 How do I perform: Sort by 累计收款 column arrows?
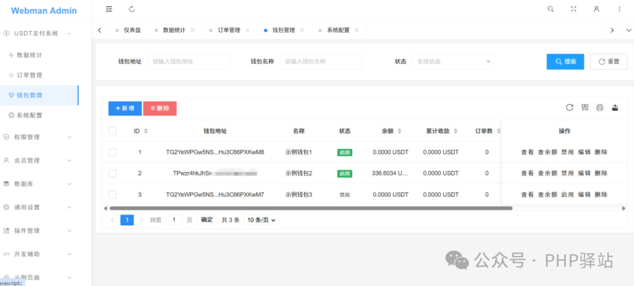tap(456, 131)
